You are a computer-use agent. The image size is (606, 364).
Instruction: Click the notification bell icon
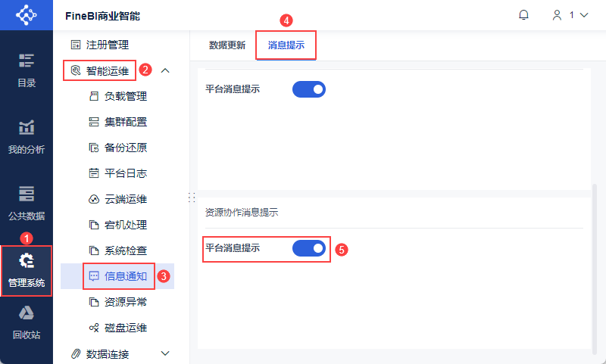coord(523,15)
